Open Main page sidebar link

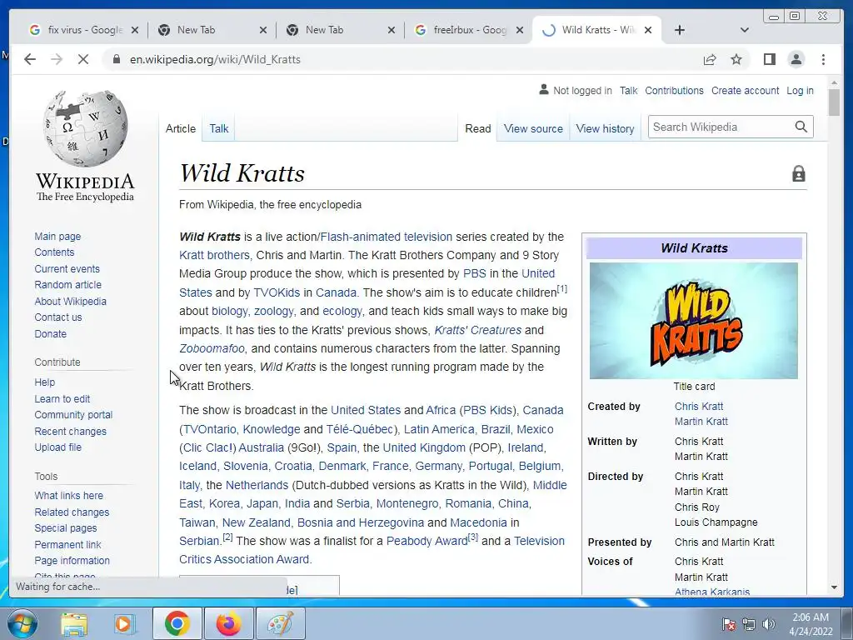pyautogui.click(x=57, y=236)
